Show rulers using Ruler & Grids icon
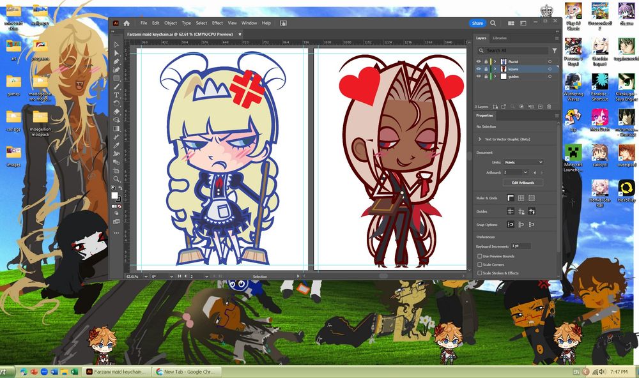 (510, 198)
